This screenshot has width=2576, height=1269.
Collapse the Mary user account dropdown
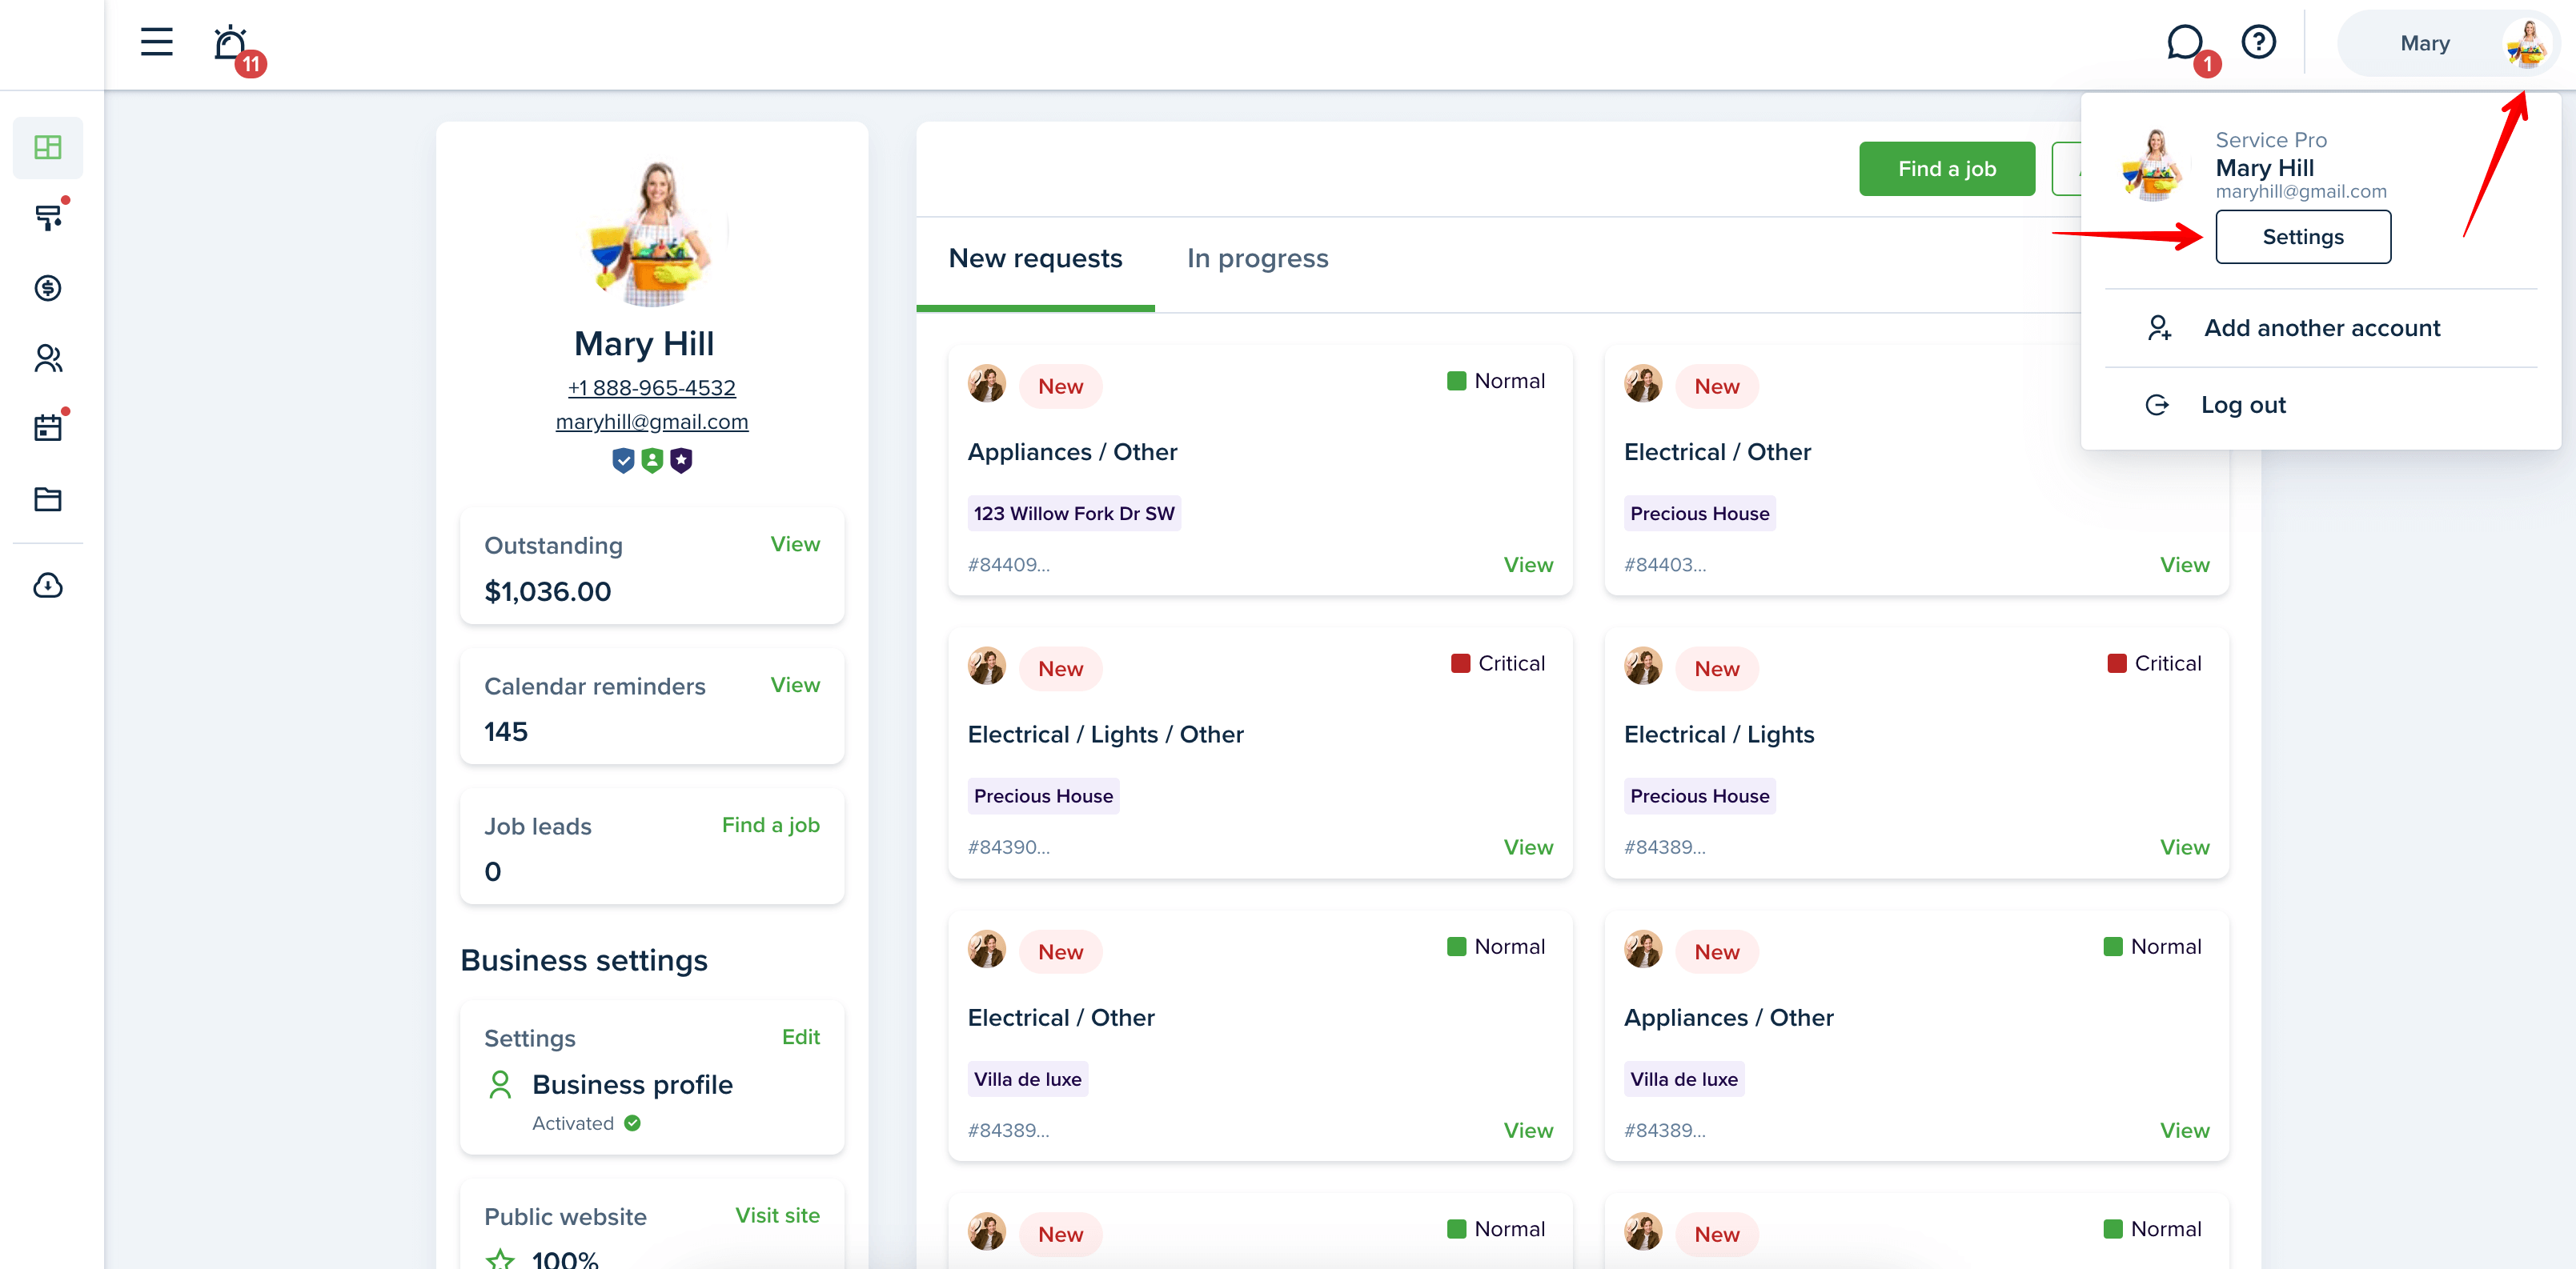point(2447,43)
